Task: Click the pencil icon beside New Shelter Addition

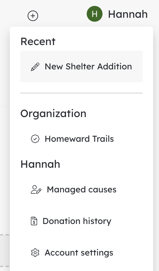Action: pyautogui.click(x=35, y=67)
